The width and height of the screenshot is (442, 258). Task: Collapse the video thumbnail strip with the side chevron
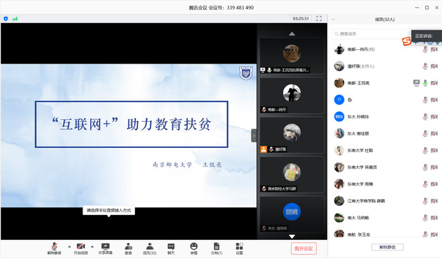pos(254,136)
